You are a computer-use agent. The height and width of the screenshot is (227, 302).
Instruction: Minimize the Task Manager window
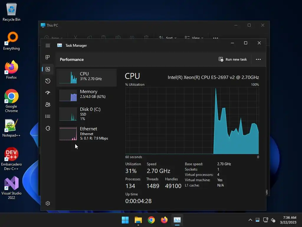point(232,43)
